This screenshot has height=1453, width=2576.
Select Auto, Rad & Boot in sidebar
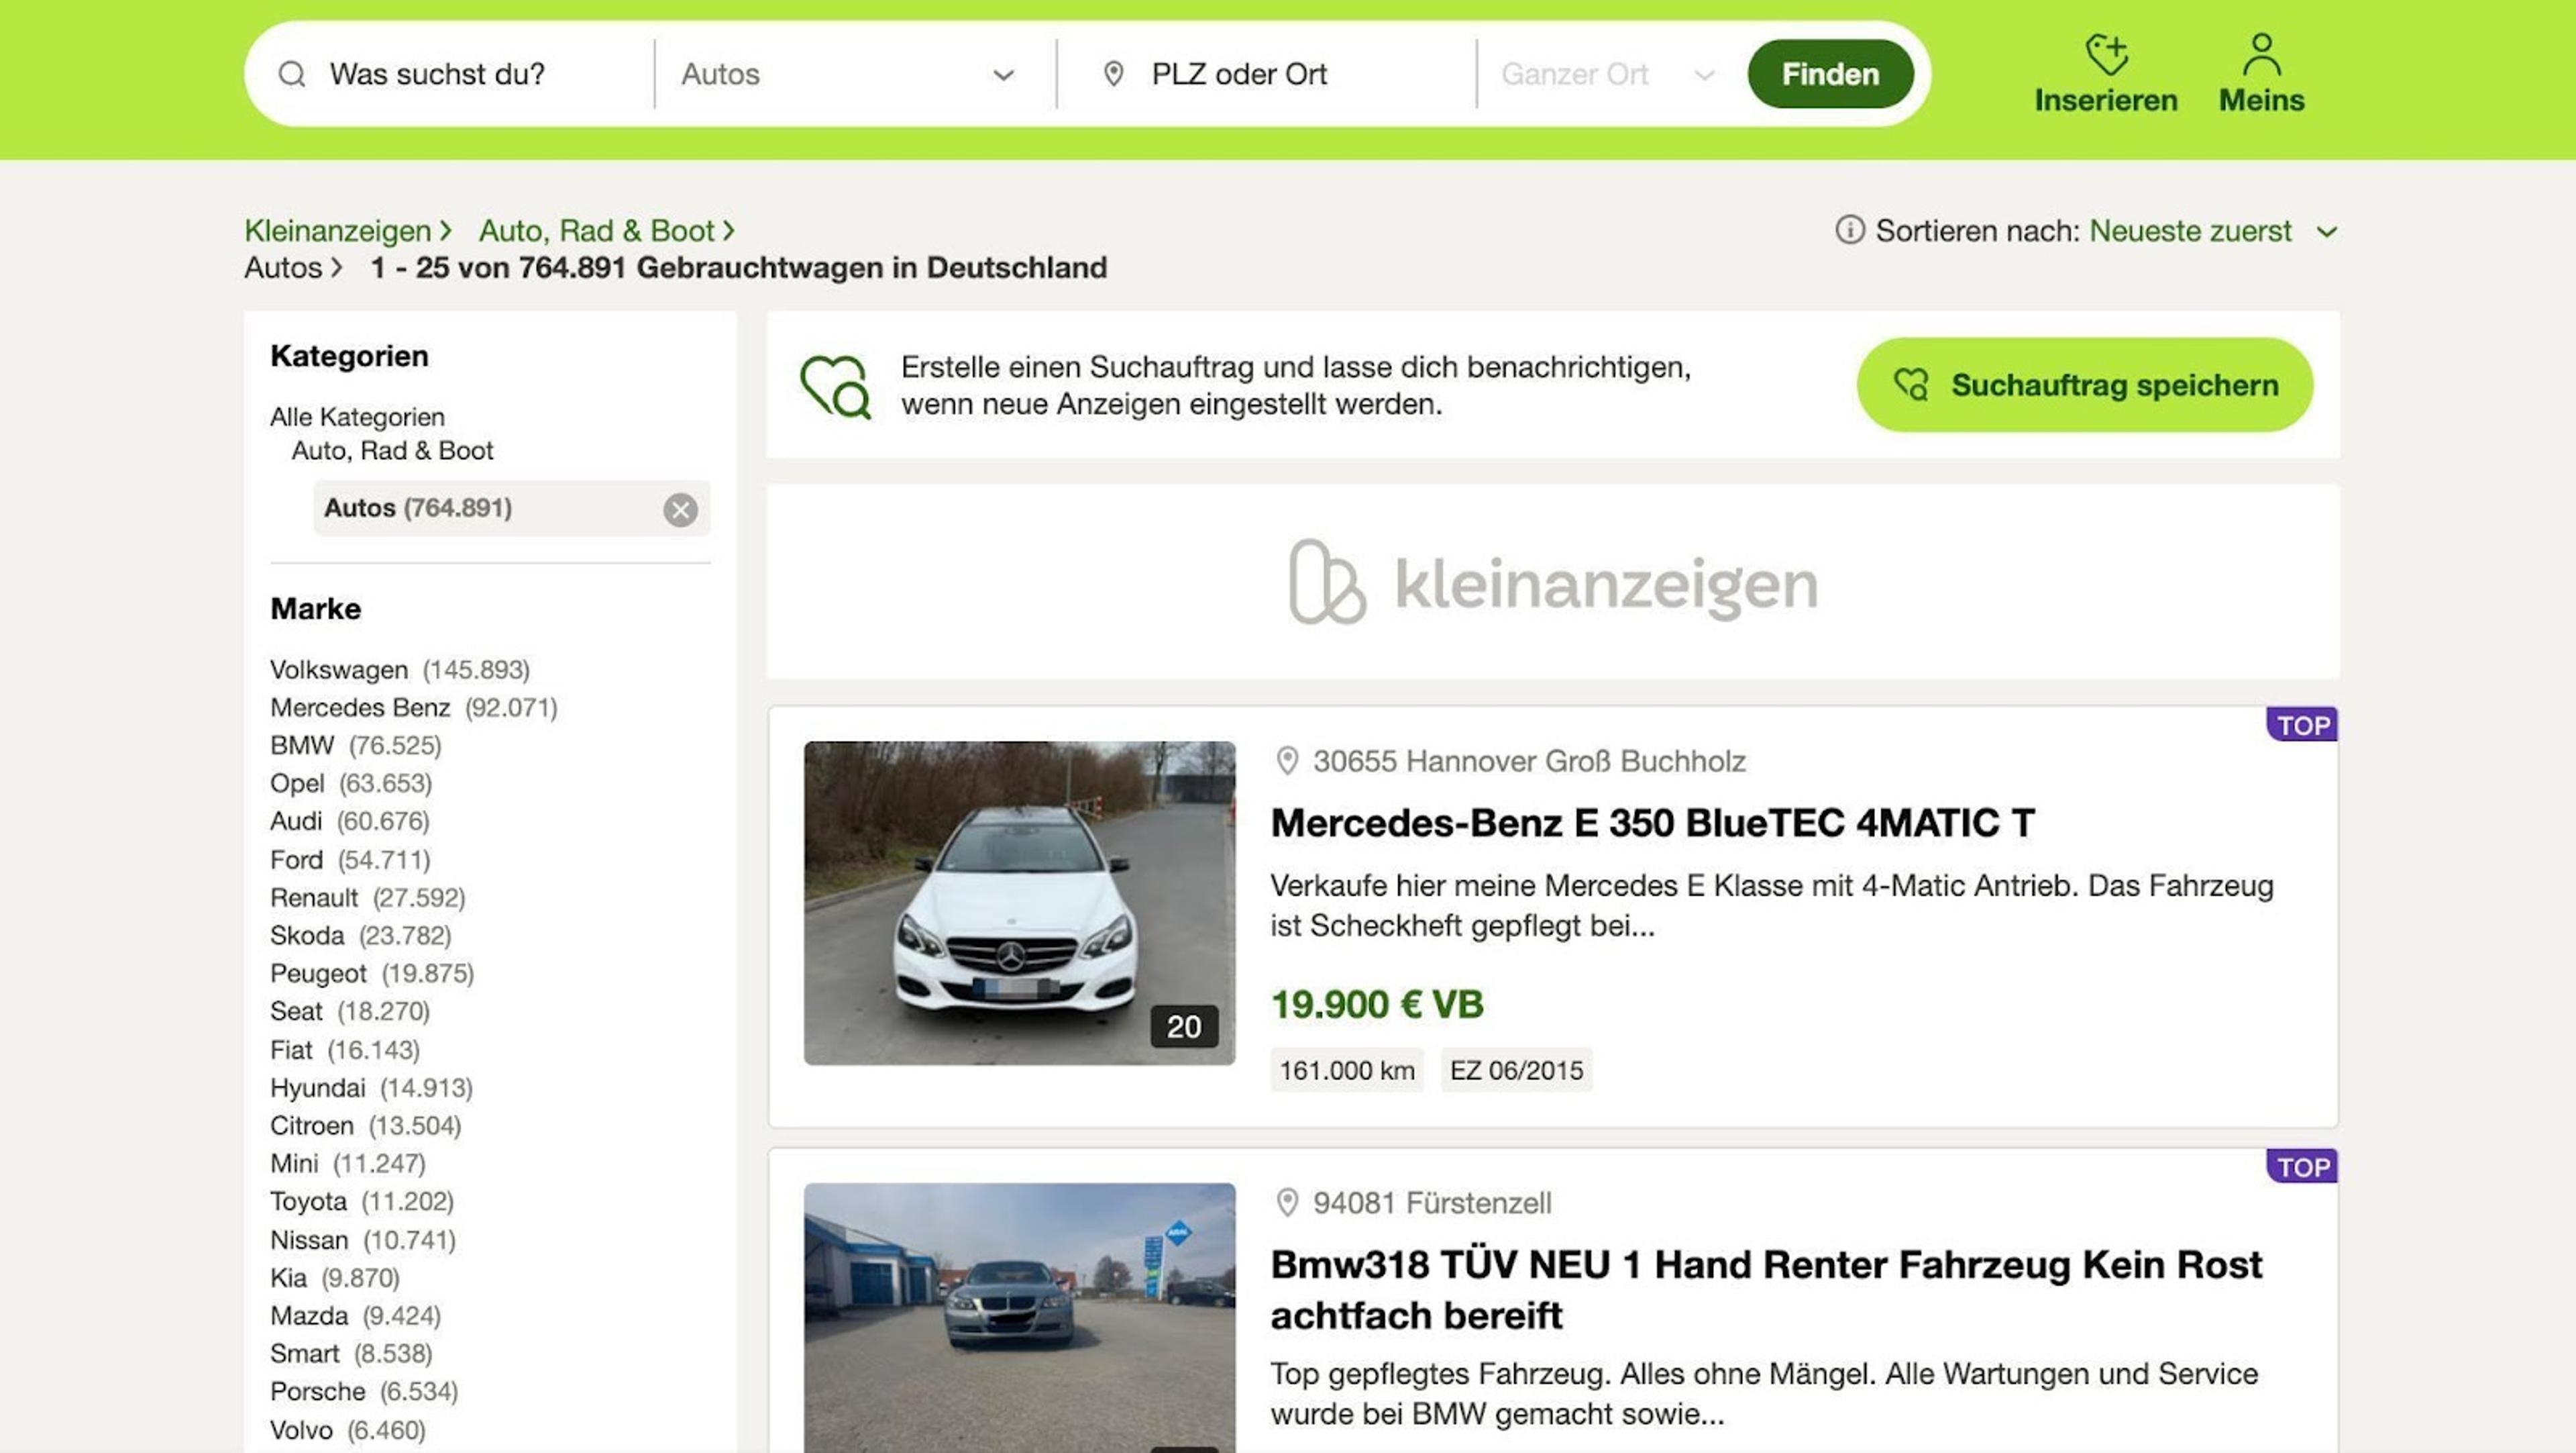[392, 450]
